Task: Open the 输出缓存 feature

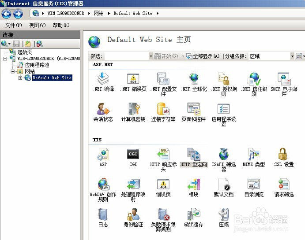Action: pyautogui.click(x=194, y=218)
